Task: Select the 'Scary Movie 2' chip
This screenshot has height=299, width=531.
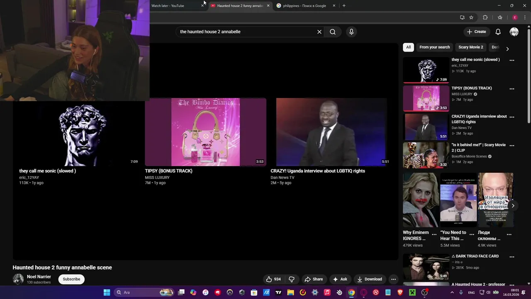Action: click(x=470, y=47)
